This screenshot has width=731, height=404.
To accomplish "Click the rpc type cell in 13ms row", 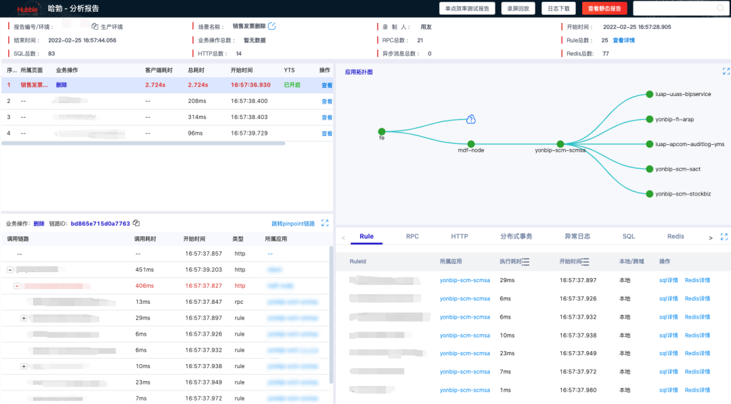I will point(239,302).
